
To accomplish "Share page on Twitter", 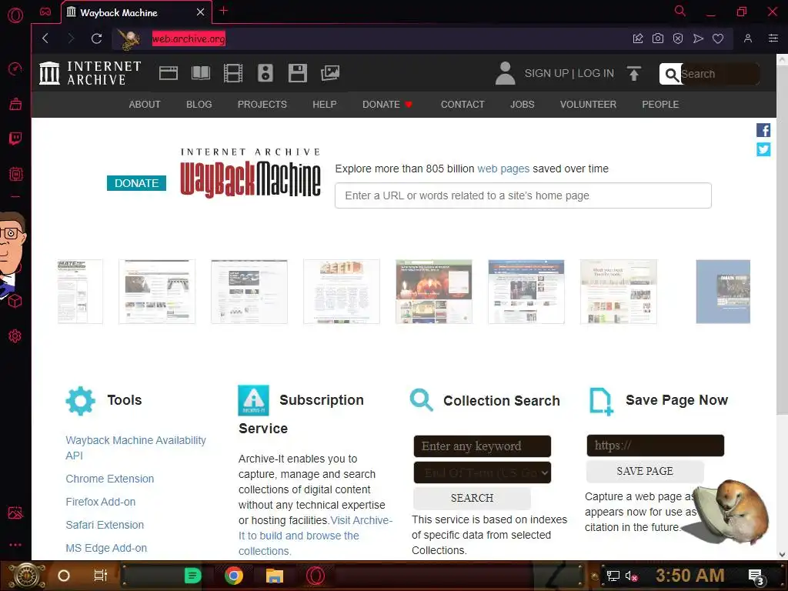I will click(763, 149).
